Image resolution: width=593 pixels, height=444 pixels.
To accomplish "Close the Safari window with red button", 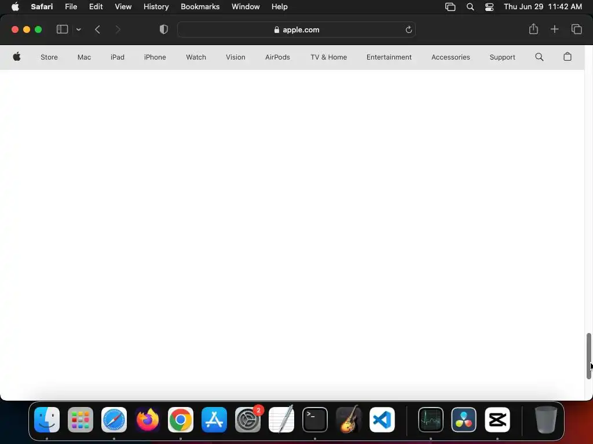I will pos(15,29).
